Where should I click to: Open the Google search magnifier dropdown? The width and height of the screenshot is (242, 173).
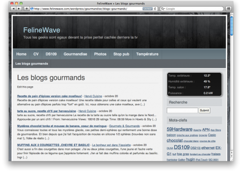click(163, 9)
